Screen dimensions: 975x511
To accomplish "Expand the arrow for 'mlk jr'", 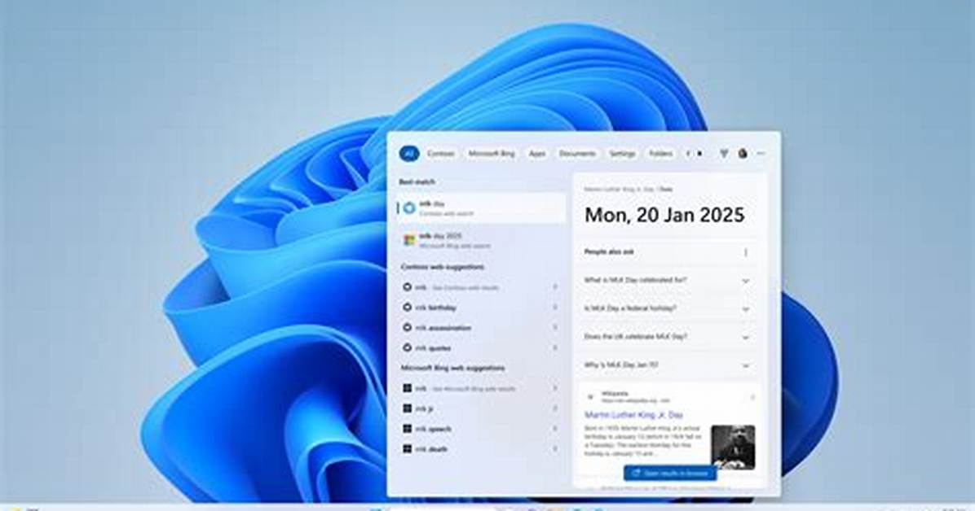I will point(554,408).
